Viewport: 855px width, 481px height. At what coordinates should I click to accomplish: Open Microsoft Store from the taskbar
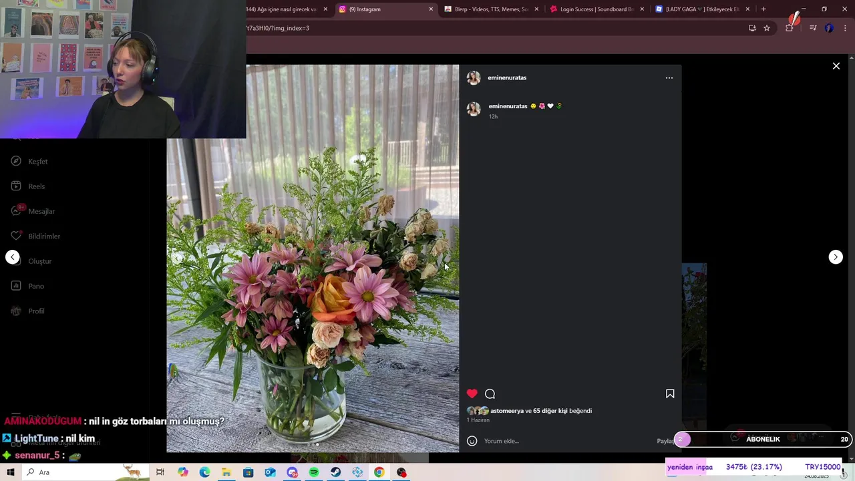(248, 472)
